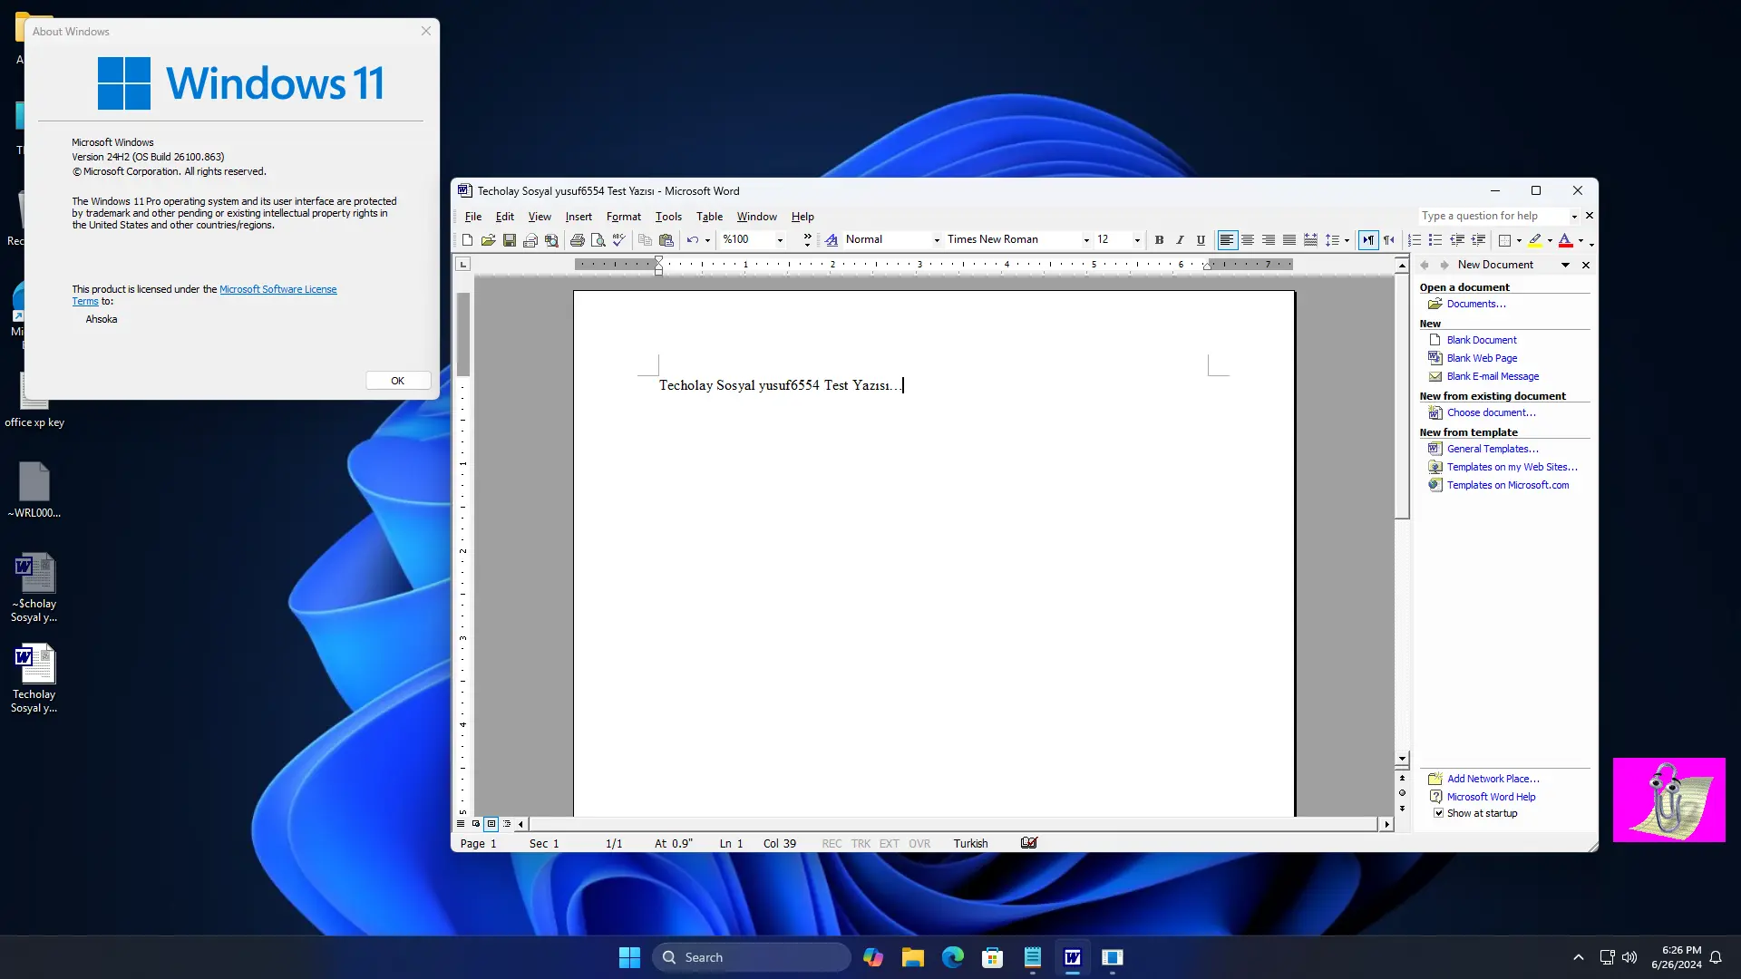Click the Blank Document link

pyautogui.click(x=1482, y=340)
